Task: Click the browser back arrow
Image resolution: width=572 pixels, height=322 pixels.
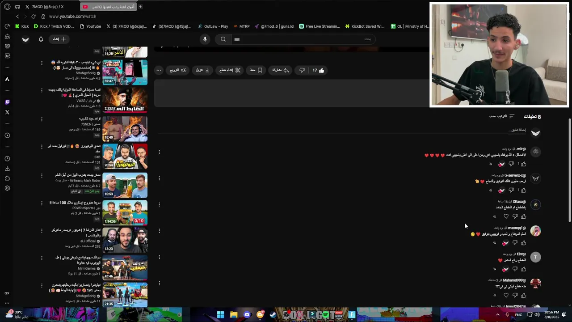Action: tap(17, 17)
